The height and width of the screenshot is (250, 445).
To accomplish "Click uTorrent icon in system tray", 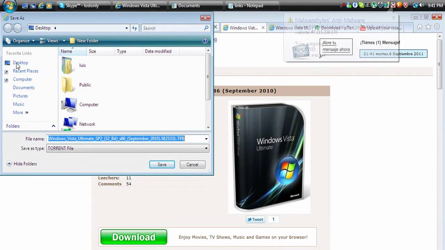I will pos(374,5).
